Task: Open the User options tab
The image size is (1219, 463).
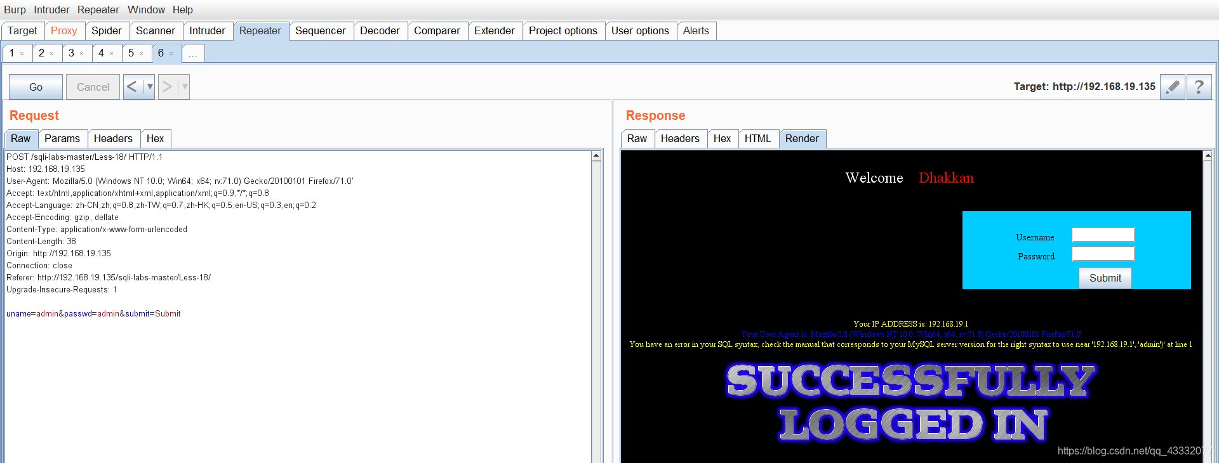Action: coord(640,30)
